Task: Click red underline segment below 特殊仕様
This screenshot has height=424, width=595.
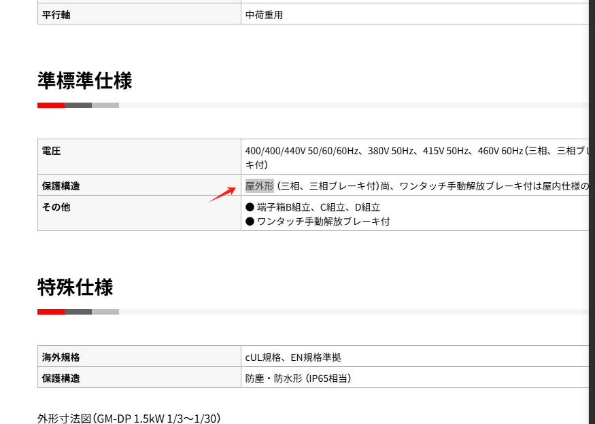Action: pyautogui.click(x=51, y=312)
